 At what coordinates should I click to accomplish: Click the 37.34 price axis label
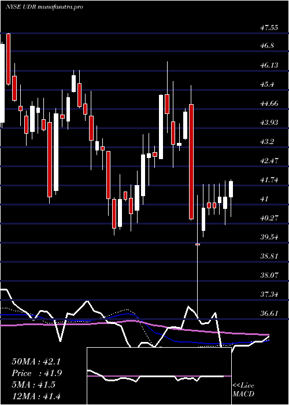(269, 294)
